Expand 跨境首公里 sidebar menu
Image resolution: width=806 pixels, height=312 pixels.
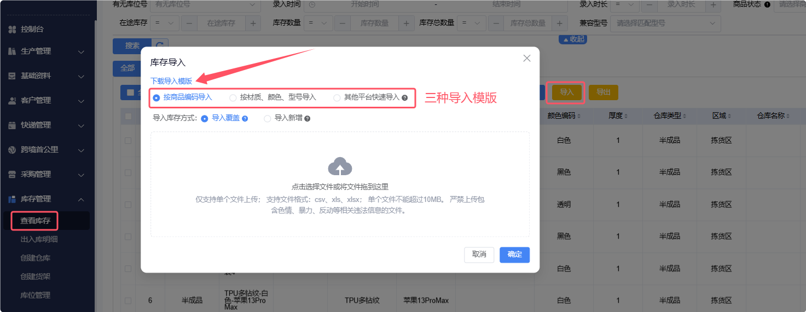(81, 150)
